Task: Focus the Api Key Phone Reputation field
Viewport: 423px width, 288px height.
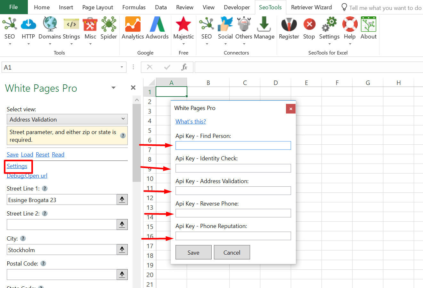Action: click(x=233, y=236)
